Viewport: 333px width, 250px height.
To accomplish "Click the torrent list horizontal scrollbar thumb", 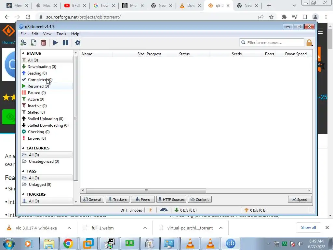I will (146, 190).
